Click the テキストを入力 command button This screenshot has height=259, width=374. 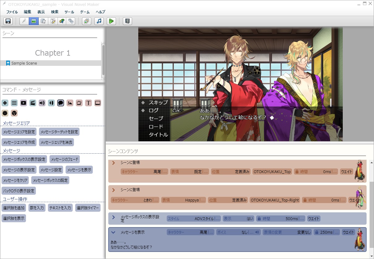60,208
